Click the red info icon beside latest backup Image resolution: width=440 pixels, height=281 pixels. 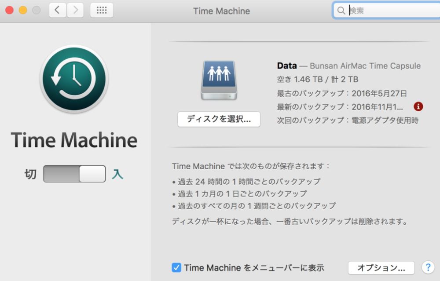tap(418, 106)
